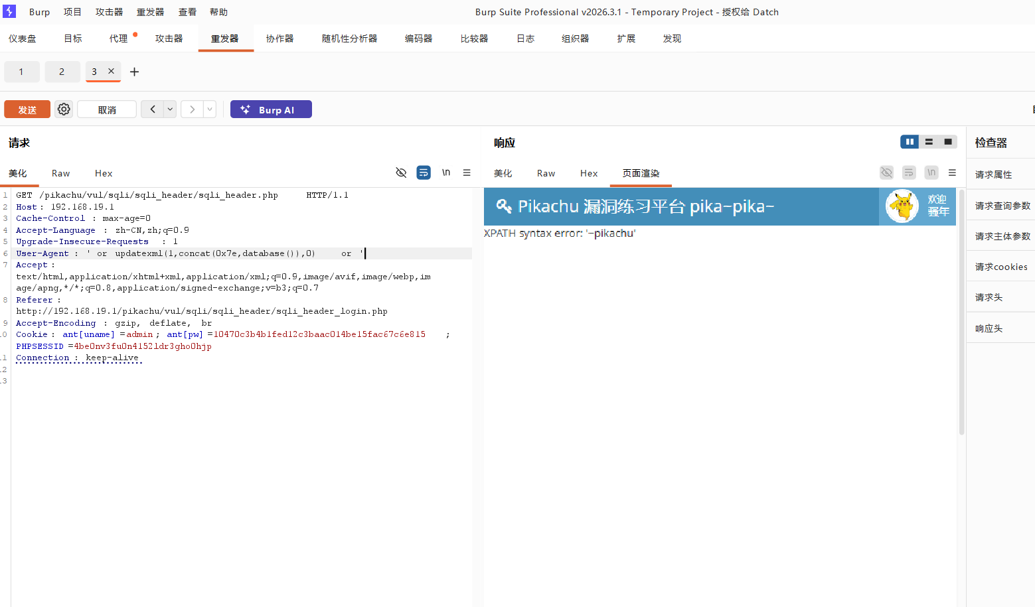
Task: Click the 取消 cancel button
Action: point(107,109)
